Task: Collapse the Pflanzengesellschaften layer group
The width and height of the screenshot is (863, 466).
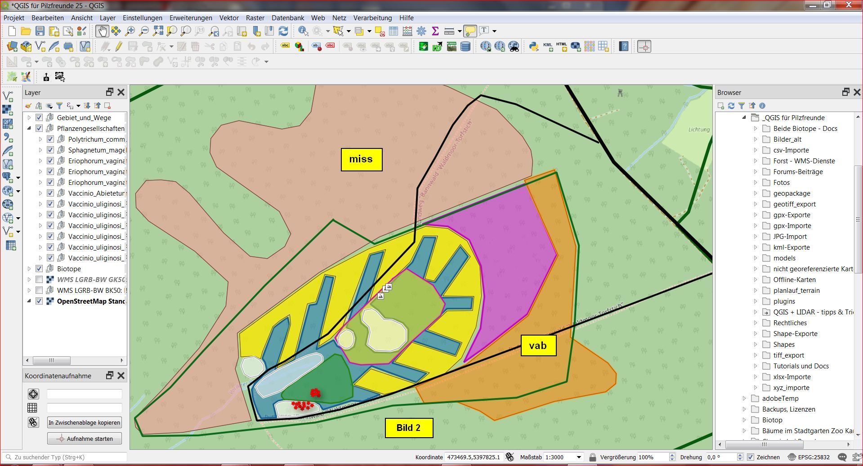Action: click(29, 129)
